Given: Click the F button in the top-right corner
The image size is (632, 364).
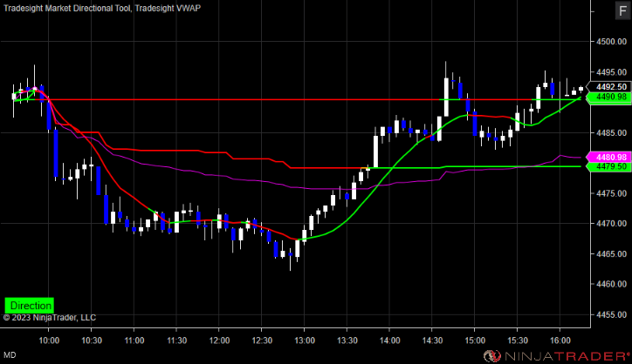Looking at the screenshot, I should coord(622,10).
